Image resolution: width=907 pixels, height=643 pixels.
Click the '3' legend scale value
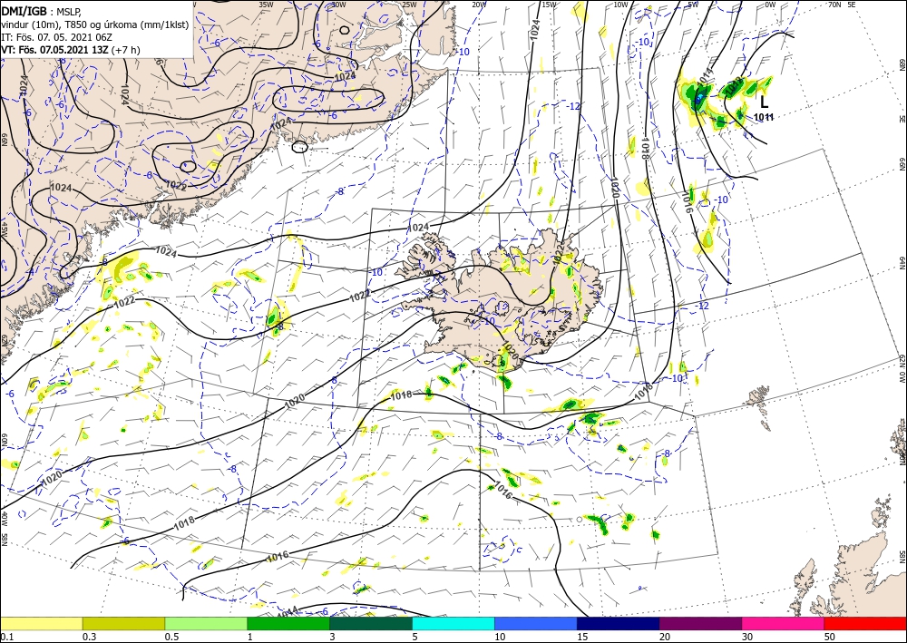click(x=333, y=637)
